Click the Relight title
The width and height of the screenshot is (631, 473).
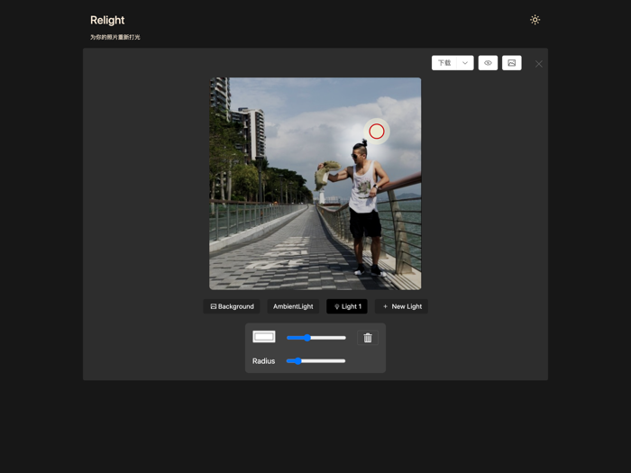coord(107,20)
